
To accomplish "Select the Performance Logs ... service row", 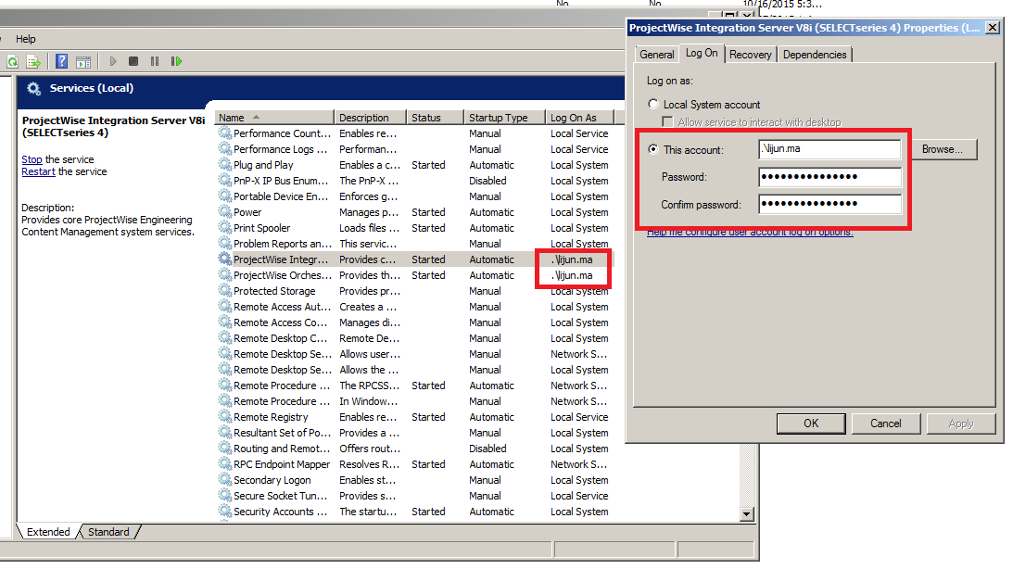I will (x=413, y=149).
